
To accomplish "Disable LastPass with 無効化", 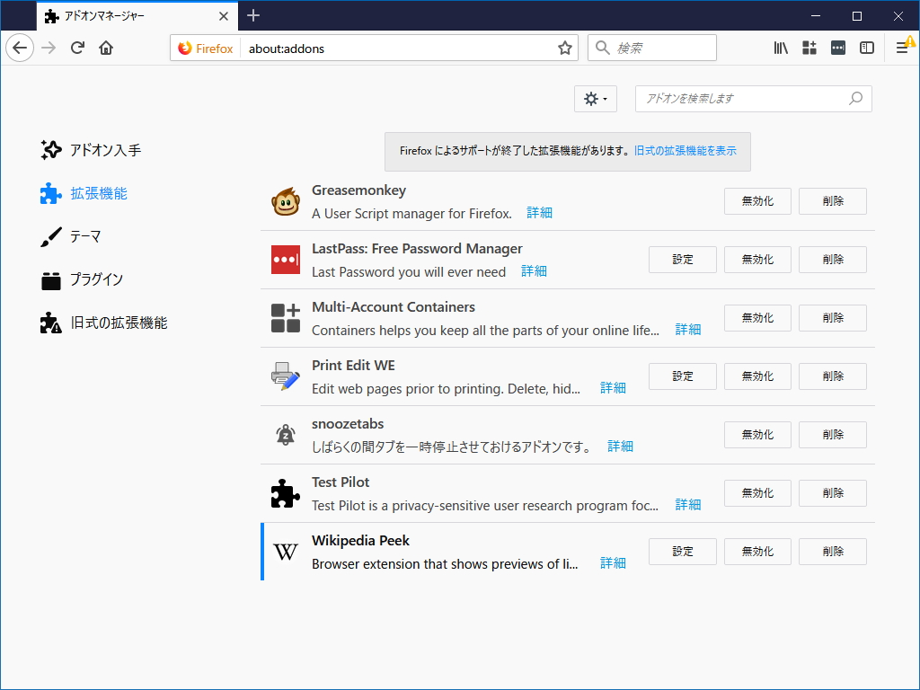I will 757,260.
